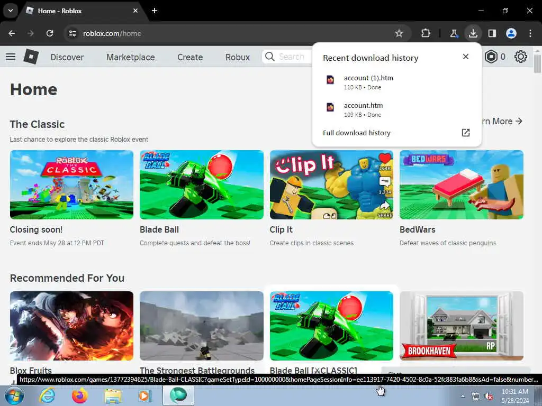This screenshot has height=406, width=542.
Task: Open the Blade Ball event thumbnail
Action: click(x=202, y=184)
